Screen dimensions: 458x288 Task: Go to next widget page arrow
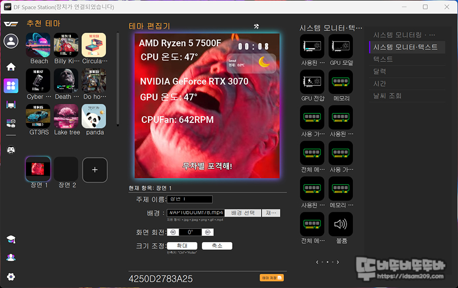(338, 262)
